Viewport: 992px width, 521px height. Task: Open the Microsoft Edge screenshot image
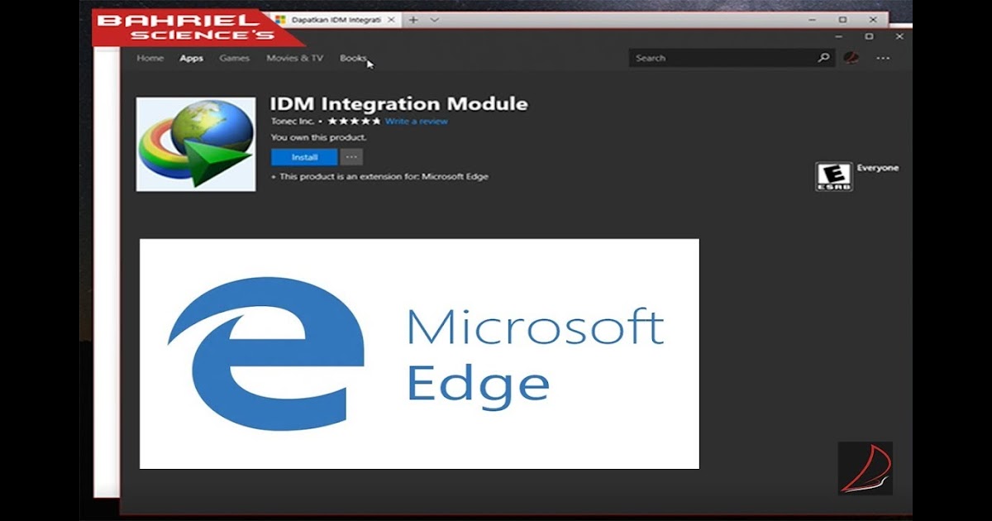point(419,354)
